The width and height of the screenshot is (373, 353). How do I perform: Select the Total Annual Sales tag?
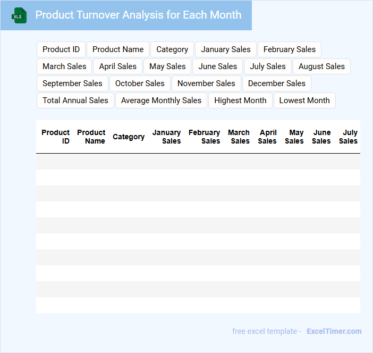[x=75, y=100]
